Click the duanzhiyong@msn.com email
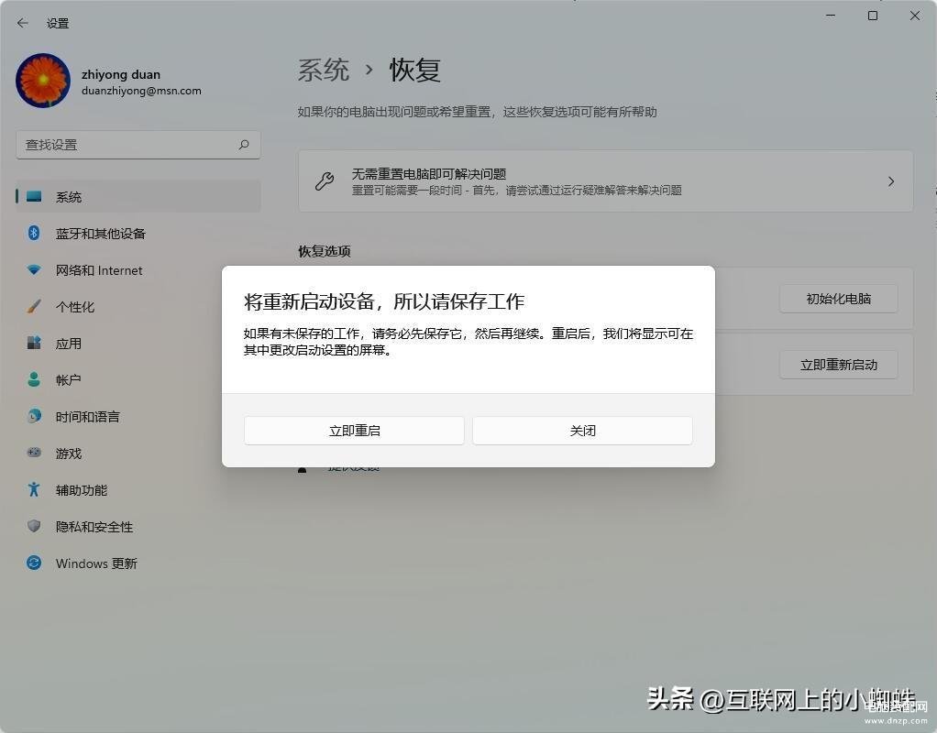The image size is (937, 733). [141, 91]
